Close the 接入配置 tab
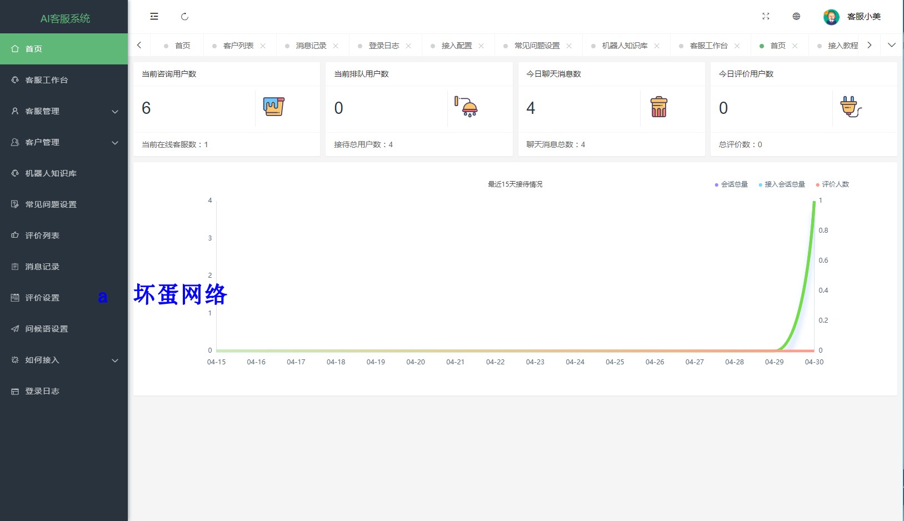 click(x=481, y=46)
